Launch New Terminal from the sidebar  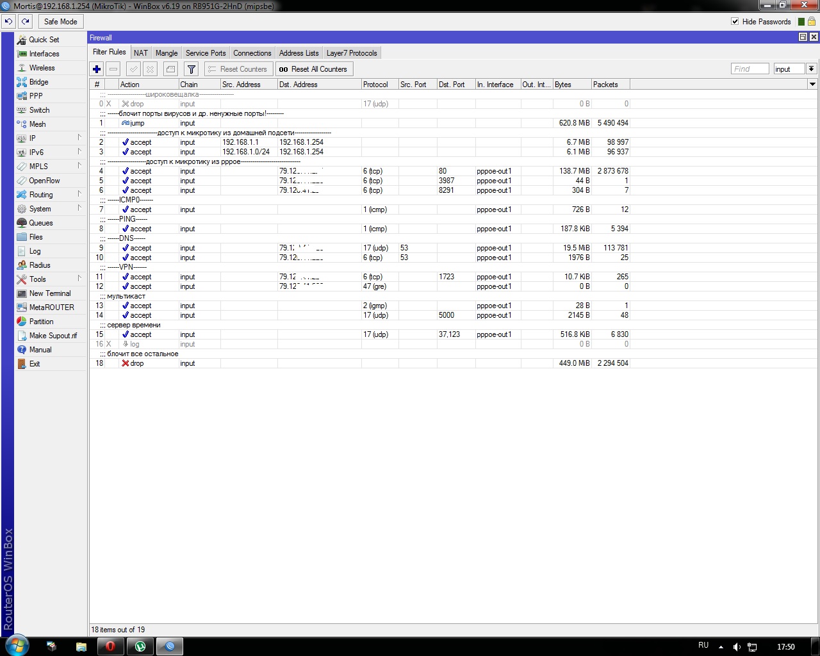pyautogui.click(x=51, y=293)
